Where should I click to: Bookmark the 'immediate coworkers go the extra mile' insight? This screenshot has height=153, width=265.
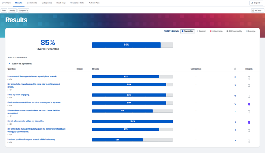point(249,86)
